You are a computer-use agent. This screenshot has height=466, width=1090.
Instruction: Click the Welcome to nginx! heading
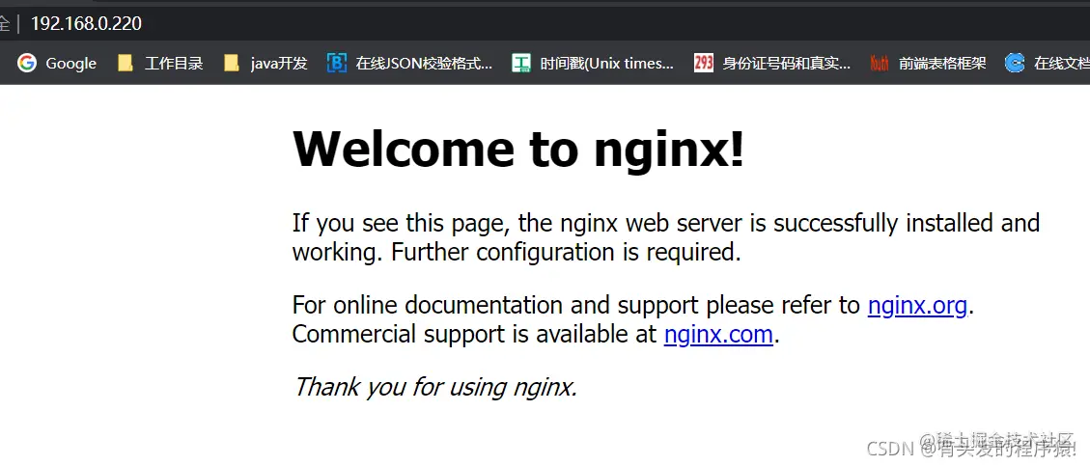[x=518, y=148]
